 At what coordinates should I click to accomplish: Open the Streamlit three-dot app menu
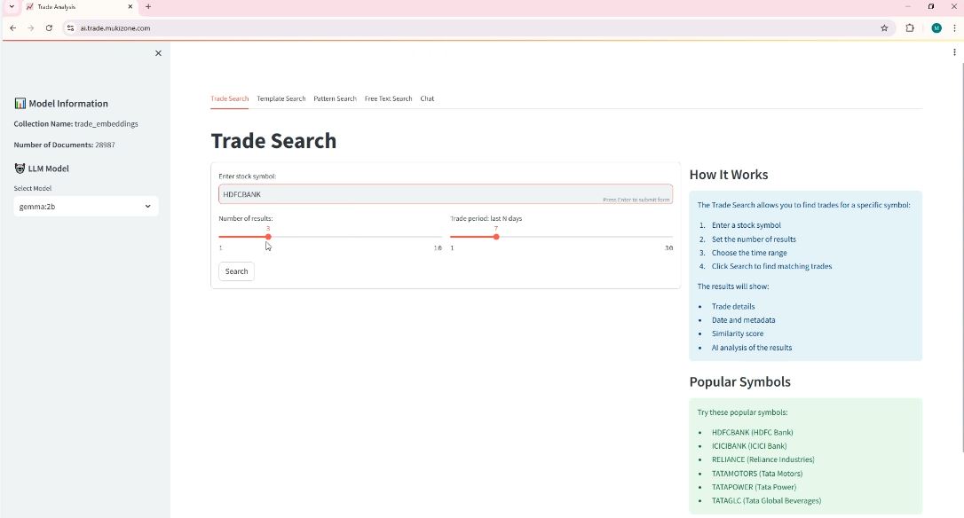[954, 53]
